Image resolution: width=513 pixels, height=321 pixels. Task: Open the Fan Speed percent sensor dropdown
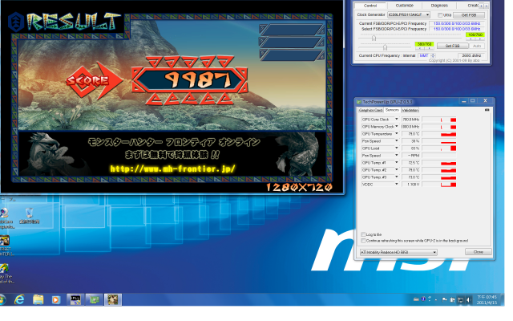[397, 141]
